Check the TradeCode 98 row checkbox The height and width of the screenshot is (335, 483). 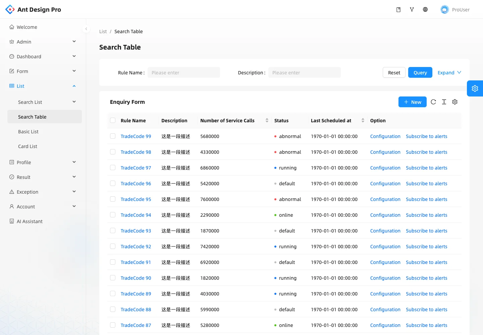pos(113,152)
